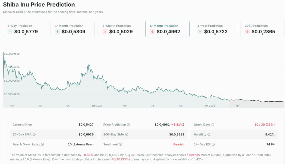Select the 1-Month Prediction tab

pyautogui.click(x=72, y=29)
